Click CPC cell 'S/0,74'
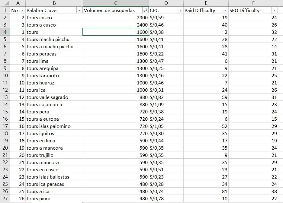The height and width of the screenshot is (203, 283). (166, 191)
